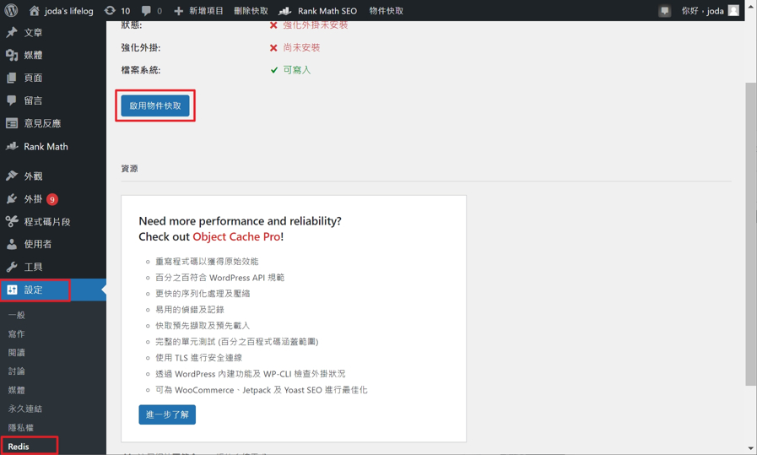Open the 寫作 settings submenu
Screen dimensions: 757x455
coord(16,333)
